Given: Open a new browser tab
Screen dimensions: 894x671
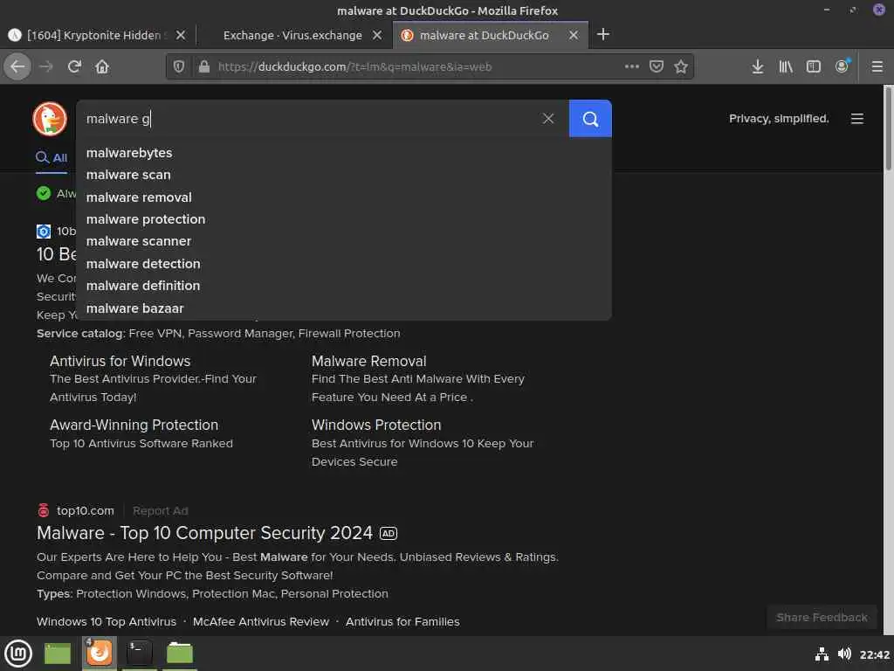Looking at the screenshot, I should pyautogui.click(x=603, y=34).
